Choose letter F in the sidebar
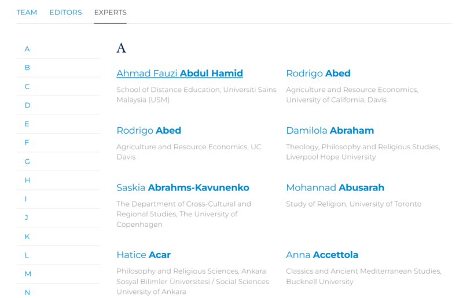The height and width of the screenshot is (298, 463). pyautogui.click(x=27, y=142)
